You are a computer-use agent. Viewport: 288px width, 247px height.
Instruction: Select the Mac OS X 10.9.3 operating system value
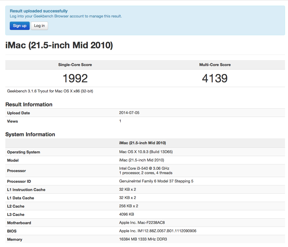(x=146, y=152)
